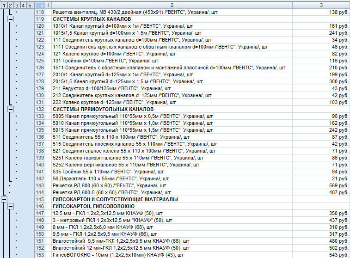Select row header 153
Image resolution: width=350 pixels, height=258 pixels.
(40, 255)
